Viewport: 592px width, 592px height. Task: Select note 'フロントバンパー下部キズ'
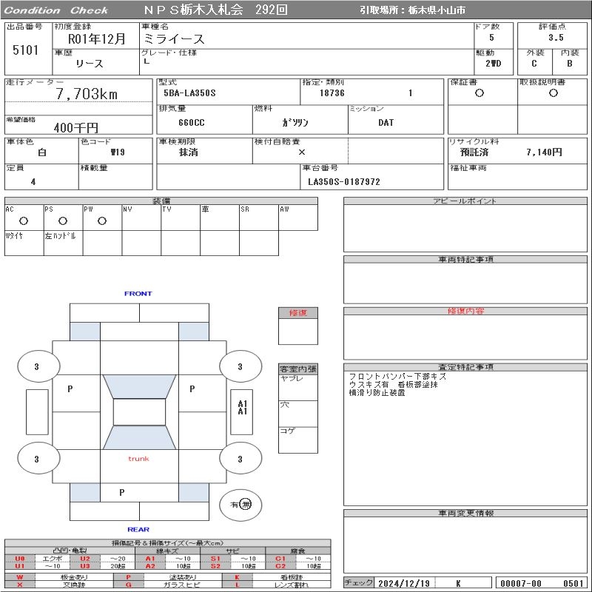[x=397, y=377]
